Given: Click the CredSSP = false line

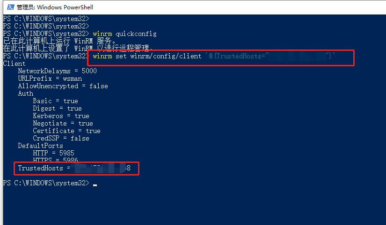Looking at the screenshot, I should point(61,138).
